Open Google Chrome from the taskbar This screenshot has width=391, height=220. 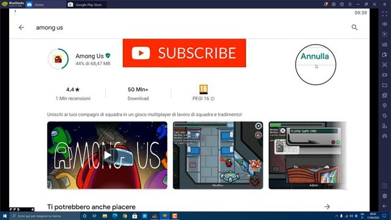pos(125,216)
